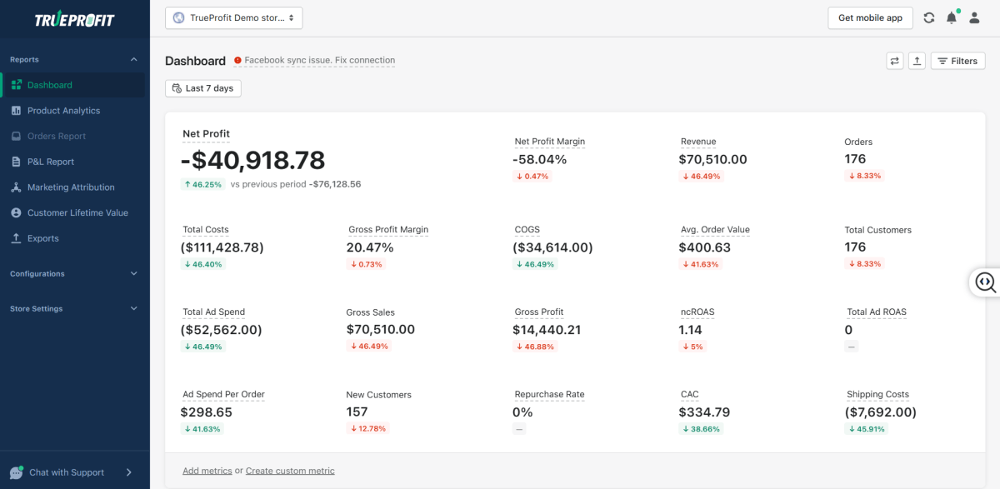Viewport: 1000px width, 489px height.
Task: Click the floating magnifier widget
Action: point(985,282)
